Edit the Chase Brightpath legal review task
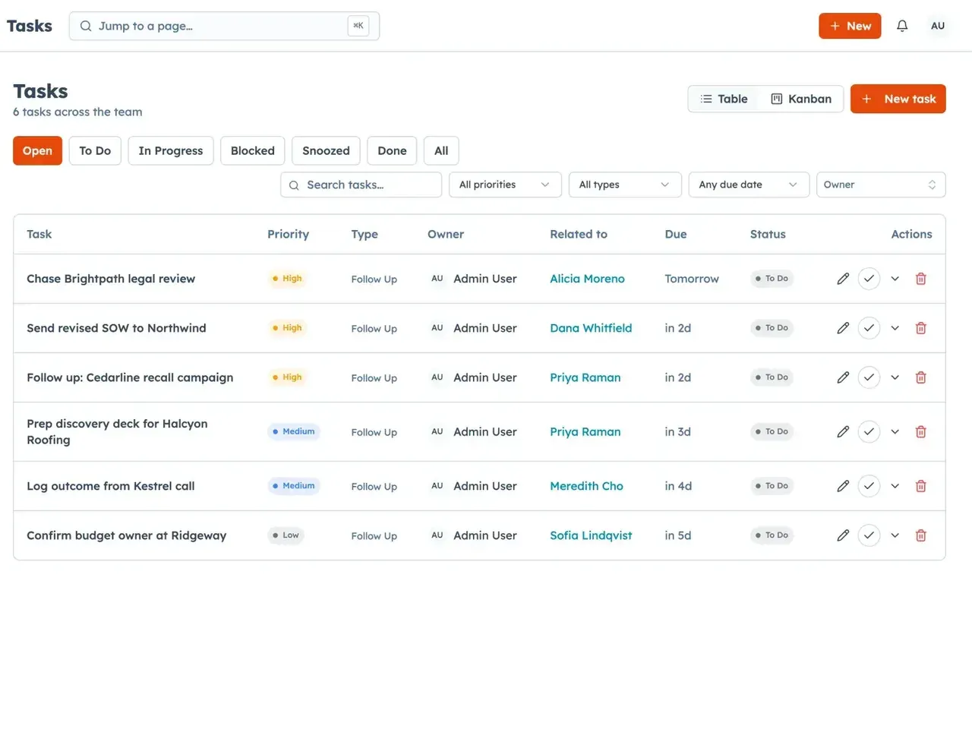 (x=843, y=279)
